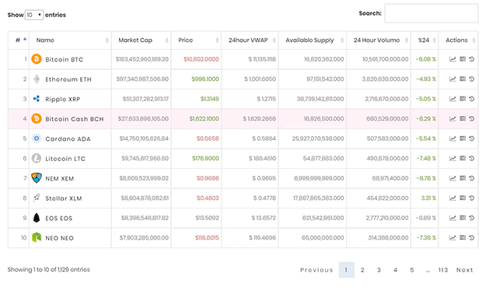Click the NEM XEM shield logo
Image resolution: width=482 pixels, height=291 pixels.
37,178
